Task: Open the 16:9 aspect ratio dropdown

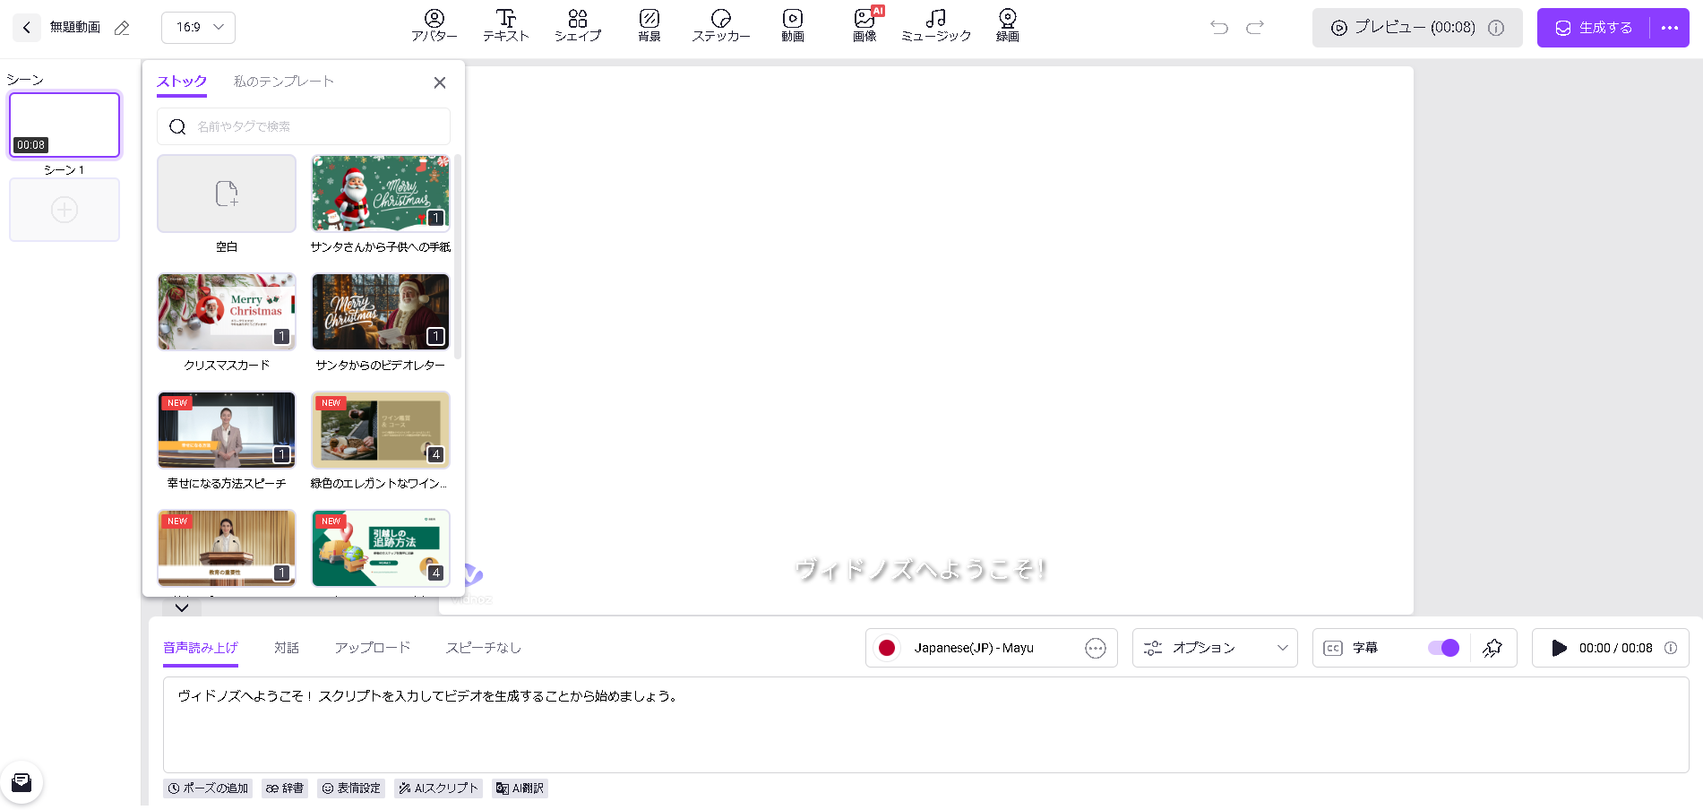Action: (198, 28)
